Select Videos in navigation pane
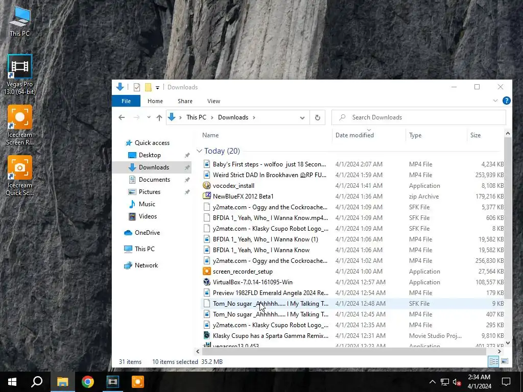Viewport: 523px width, 392px height. tap(148, 216)
